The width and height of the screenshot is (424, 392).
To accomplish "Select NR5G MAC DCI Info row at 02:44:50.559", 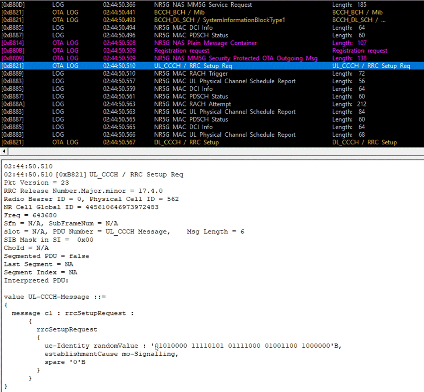I will pos(212,89).
